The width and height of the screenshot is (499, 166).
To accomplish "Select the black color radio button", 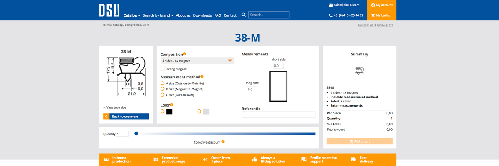I will click(x=163, y=111).
